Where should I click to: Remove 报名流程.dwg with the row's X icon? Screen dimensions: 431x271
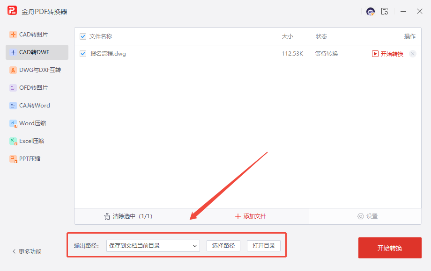click(x=413, y=54)
